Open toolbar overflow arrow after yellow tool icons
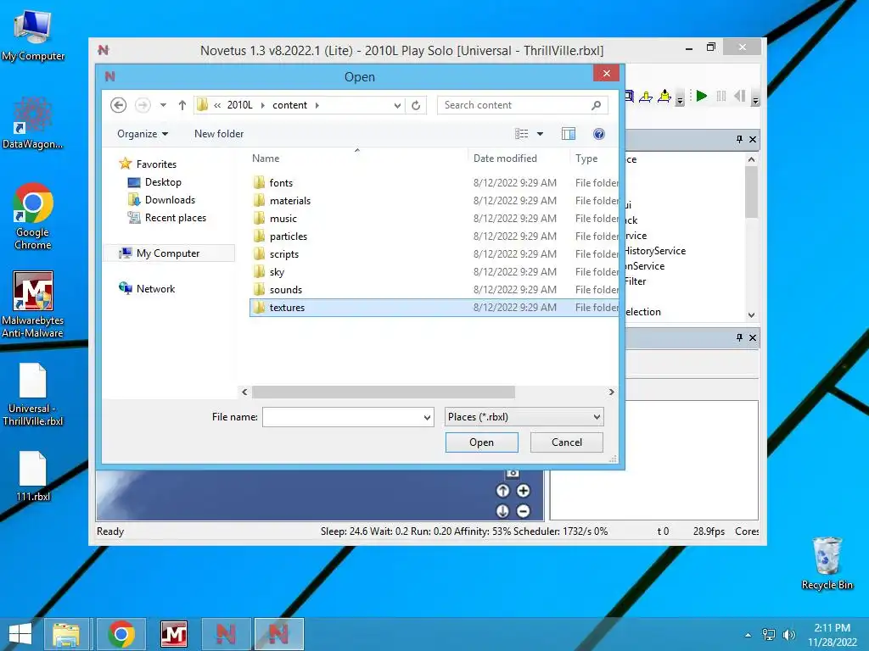This screenshot has height=651, width=869. (x=680, y=100)
